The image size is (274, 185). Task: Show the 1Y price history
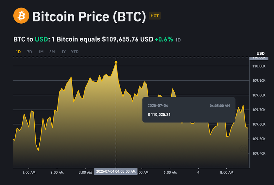point(63,52)
